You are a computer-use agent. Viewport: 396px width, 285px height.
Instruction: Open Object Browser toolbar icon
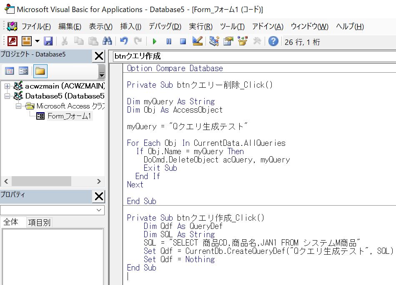click(x=243, y=41)
